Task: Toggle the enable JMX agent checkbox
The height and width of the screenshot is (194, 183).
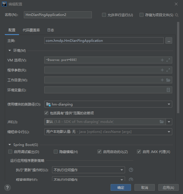Action: [x=139, y=152]
